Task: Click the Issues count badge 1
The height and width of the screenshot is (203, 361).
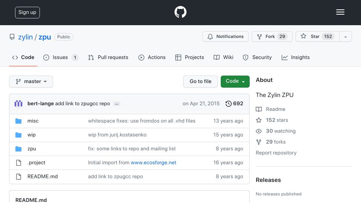Action: click(75, 57)
